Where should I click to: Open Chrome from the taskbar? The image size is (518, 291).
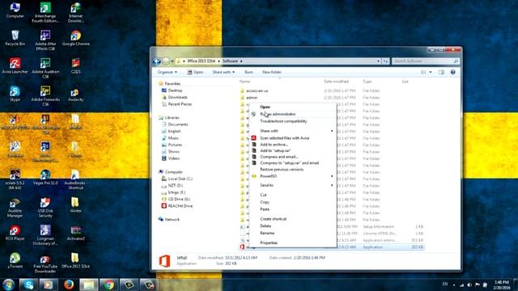pos(109,285)
